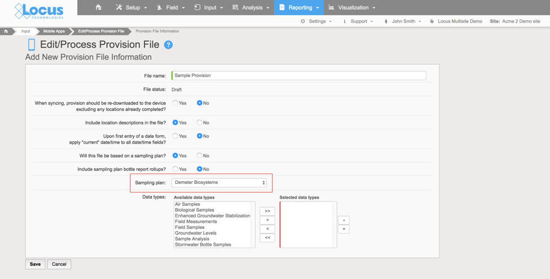Select No for apply current date/time
Viewport: 550px width, 279px height.
[199, 136]
